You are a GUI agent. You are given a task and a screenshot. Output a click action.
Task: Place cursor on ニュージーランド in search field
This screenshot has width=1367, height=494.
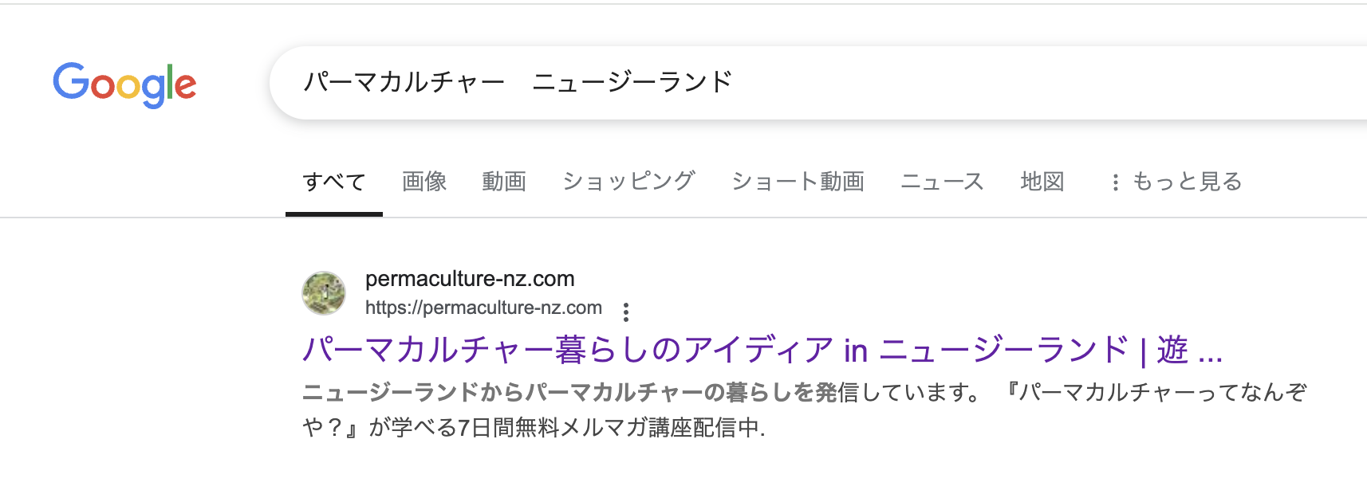pyautogui.click(x=632, y=82)
